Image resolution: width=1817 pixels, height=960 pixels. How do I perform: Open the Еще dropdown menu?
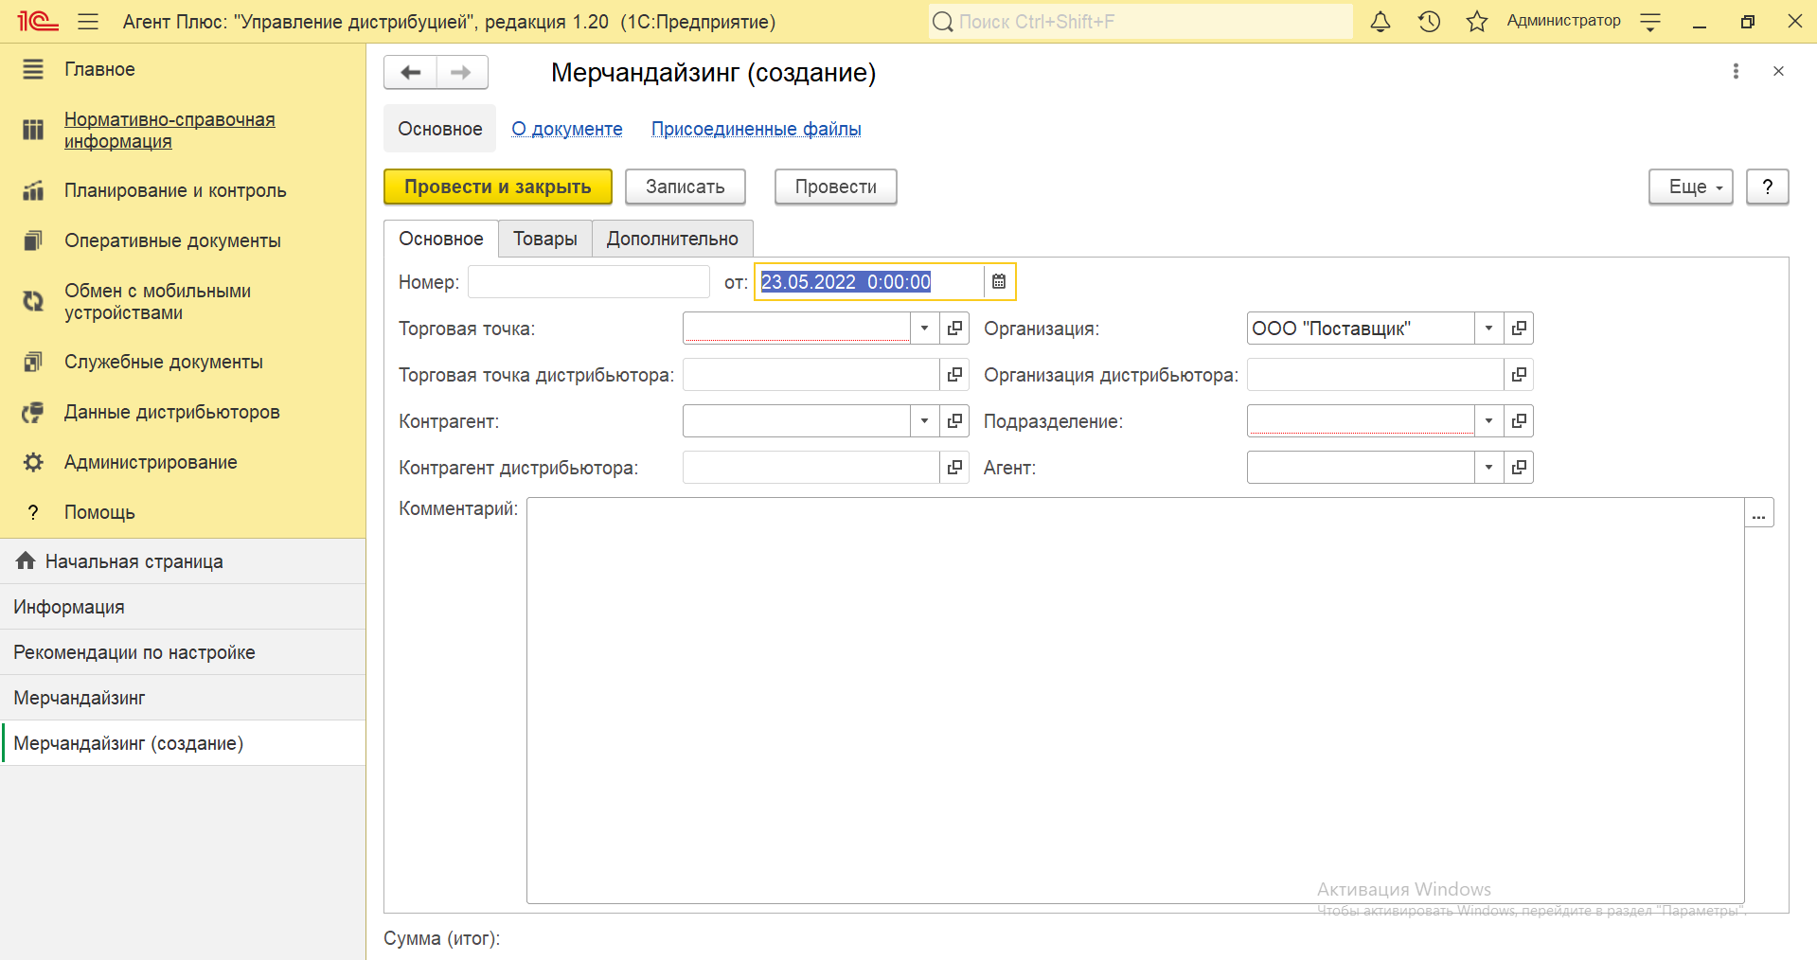click(x=1691, y=187)
